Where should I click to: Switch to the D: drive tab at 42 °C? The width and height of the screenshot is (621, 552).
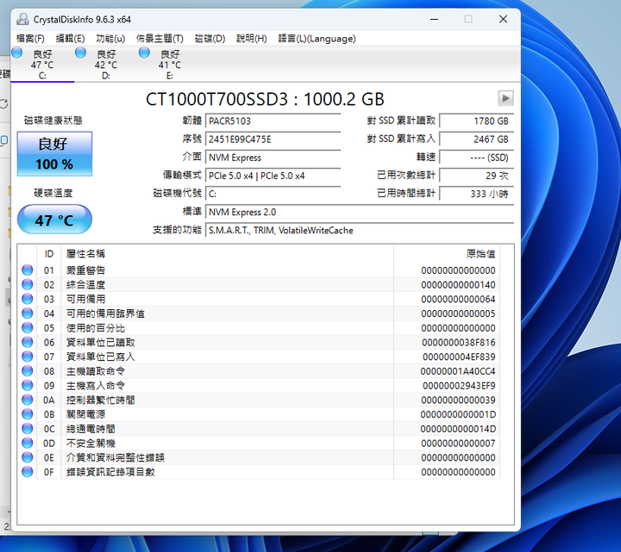tap(106, 64)
